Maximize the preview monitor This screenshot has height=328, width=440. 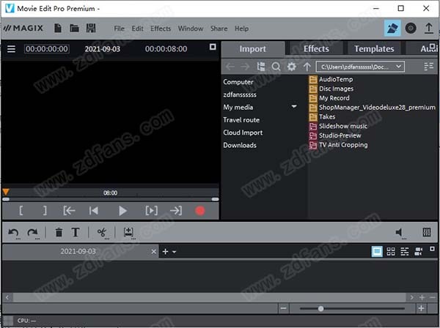(213, 47)
